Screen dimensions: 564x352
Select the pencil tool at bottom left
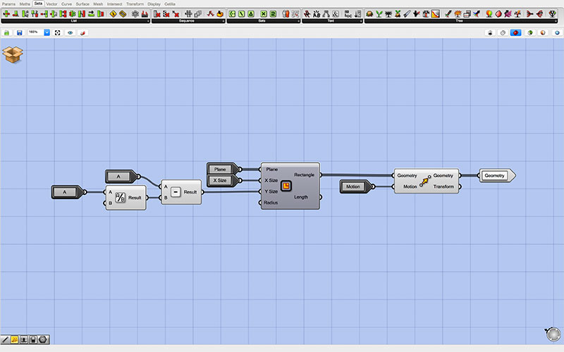(x=5, y=339)
